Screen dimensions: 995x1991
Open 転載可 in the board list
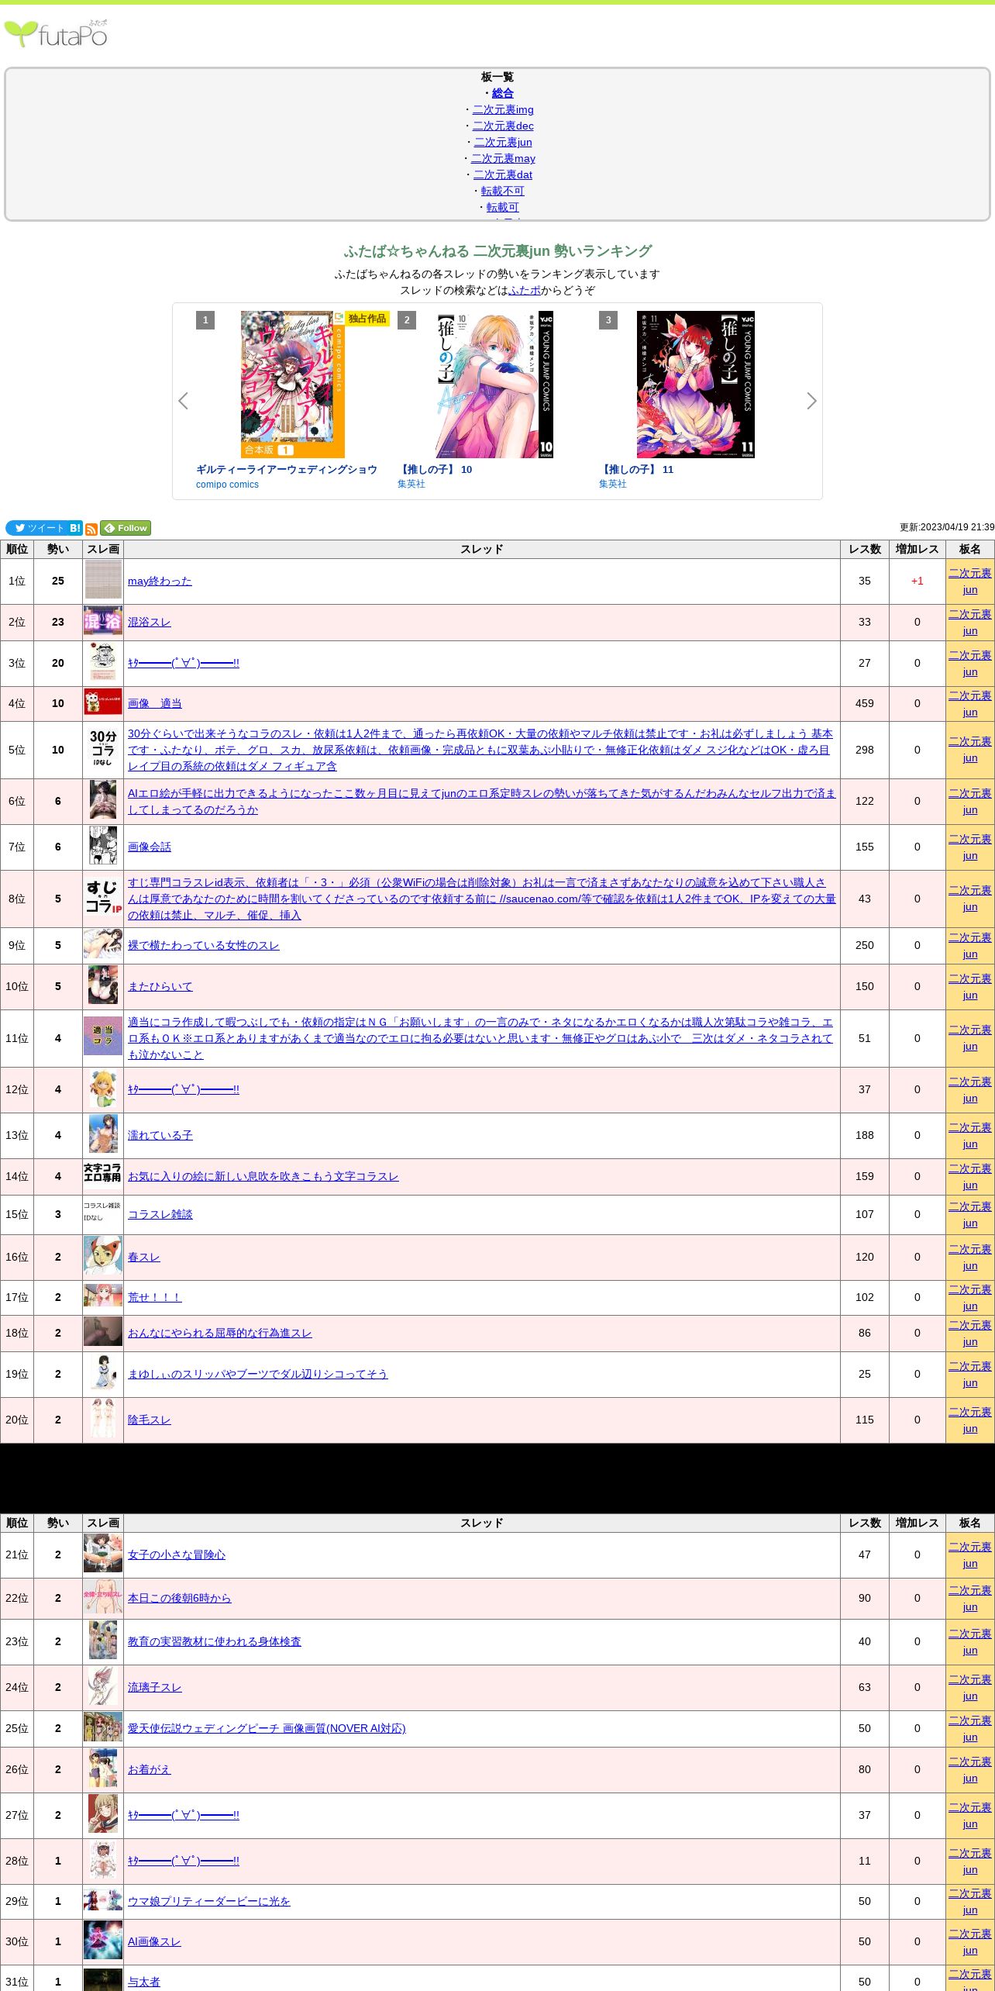503,207
